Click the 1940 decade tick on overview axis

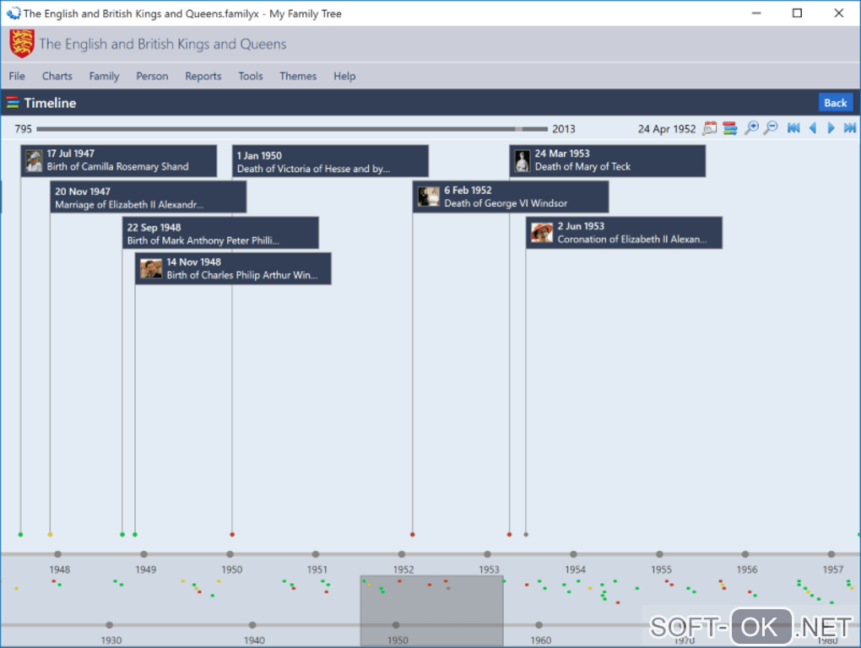[x=252, y=625]
